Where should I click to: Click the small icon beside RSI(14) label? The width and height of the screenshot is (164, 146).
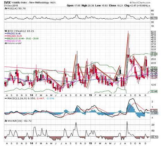coord(6,9)
